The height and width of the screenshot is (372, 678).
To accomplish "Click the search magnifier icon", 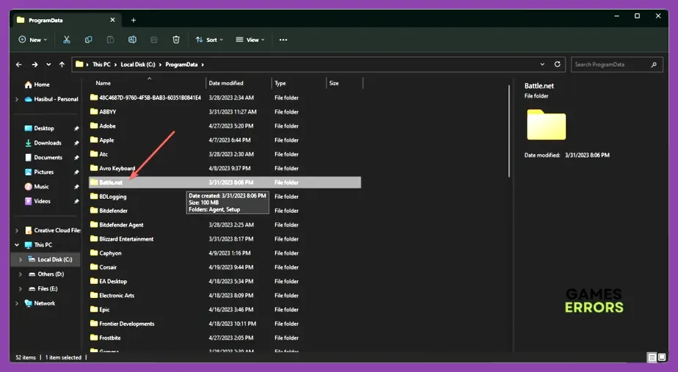I will coord(654,65).
